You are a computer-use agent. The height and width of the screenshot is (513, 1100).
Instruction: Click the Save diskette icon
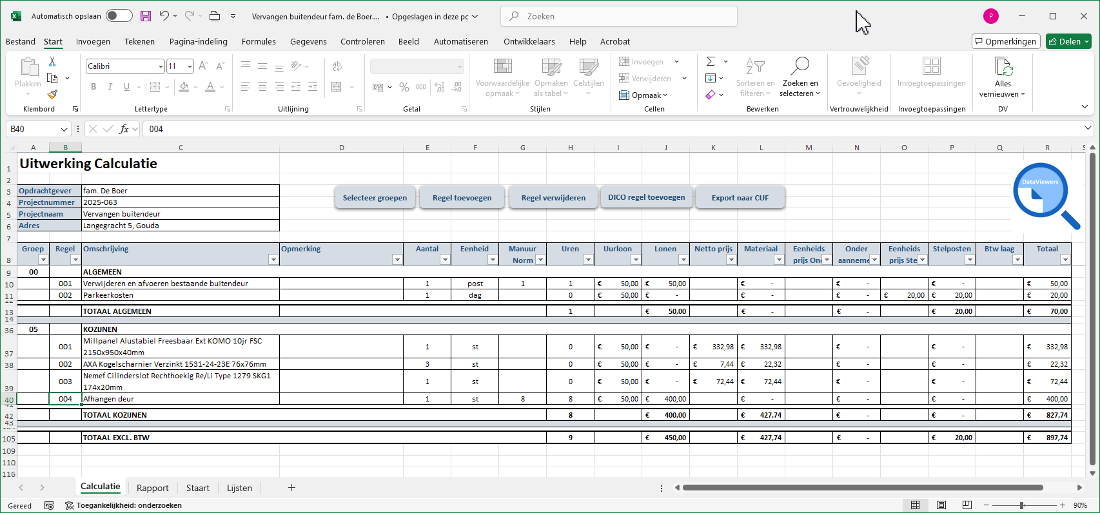pos(146,16)
